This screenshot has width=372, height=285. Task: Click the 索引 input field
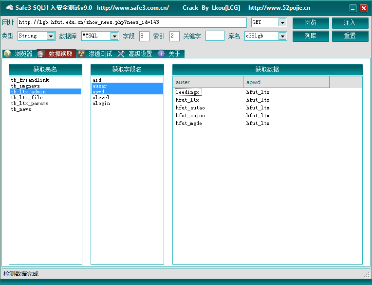coord(174,36)
